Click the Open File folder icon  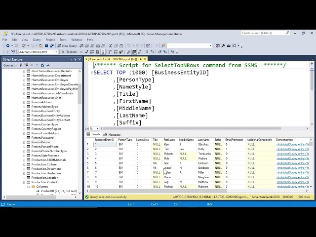pyautogui.click(x=41, y=46)
